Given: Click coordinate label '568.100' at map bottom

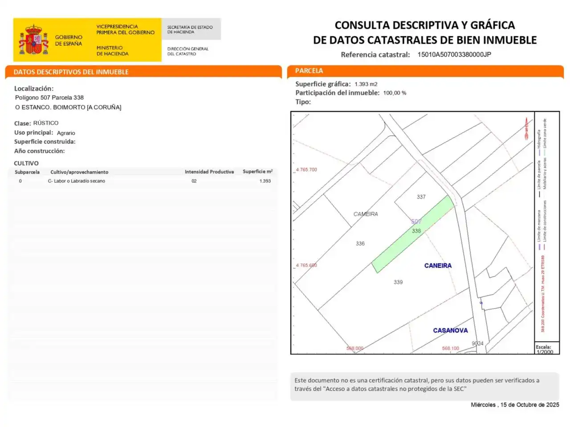Looking at the screenshot, I should [x=450, y=348].
